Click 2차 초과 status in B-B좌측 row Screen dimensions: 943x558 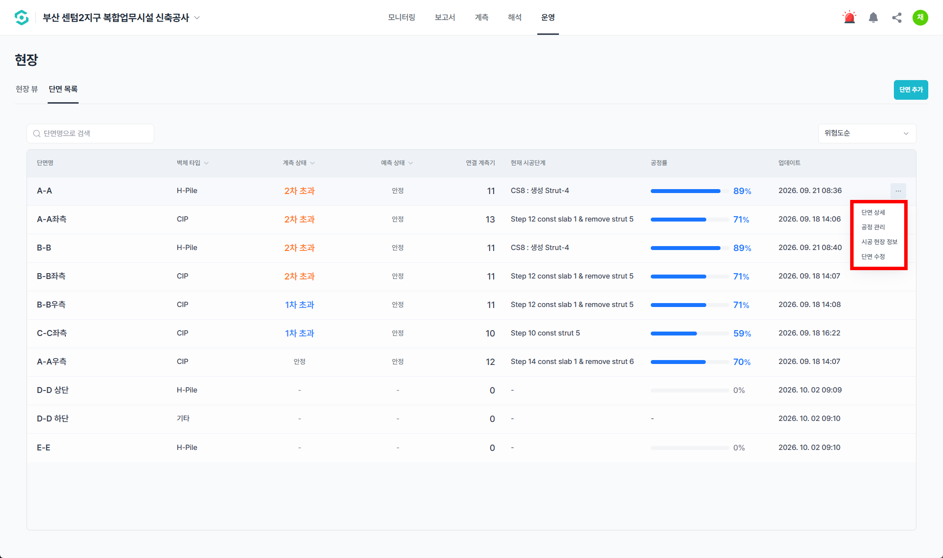pos(299,276)
